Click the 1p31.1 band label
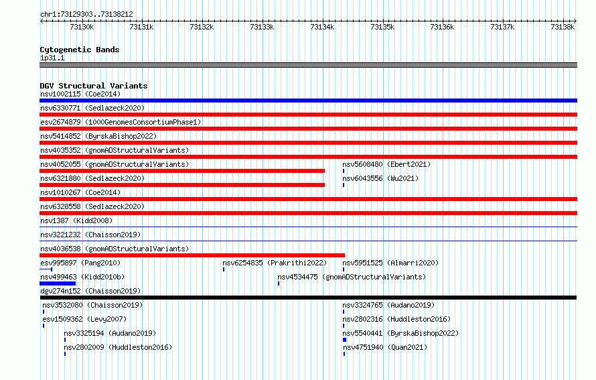 click(x=52, y=58)
